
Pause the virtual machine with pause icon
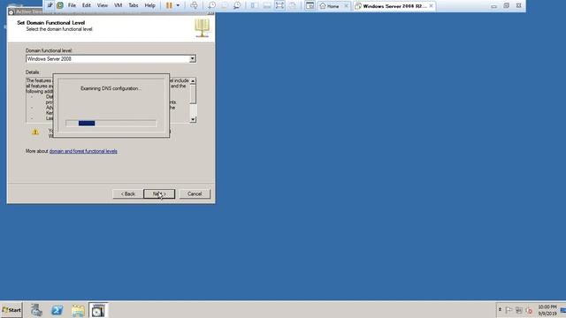[169, 5]
